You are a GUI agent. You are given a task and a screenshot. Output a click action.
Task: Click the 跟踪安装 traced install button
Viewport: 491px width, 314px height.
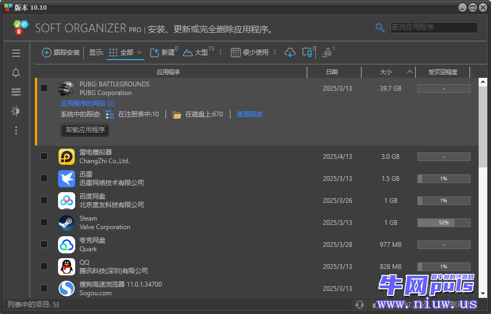(x=61, y=53)
